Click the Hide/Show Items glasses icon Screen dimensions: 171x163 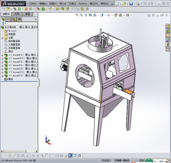(x=109, y=15)
